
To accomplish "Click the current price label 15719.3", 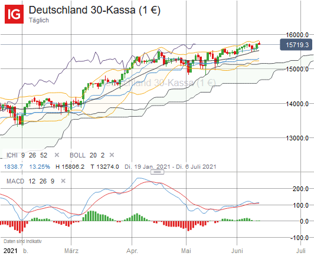I will click(x=296, y=45).
